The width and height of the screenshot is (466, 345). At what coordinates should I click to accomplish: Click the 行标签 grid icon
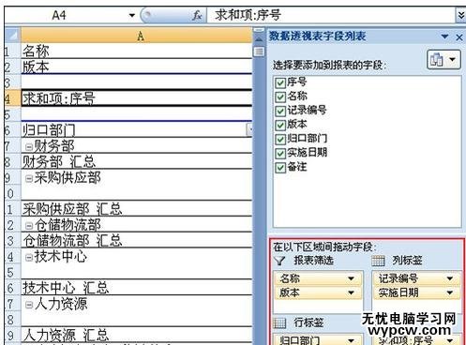click(x=279, y=322)
